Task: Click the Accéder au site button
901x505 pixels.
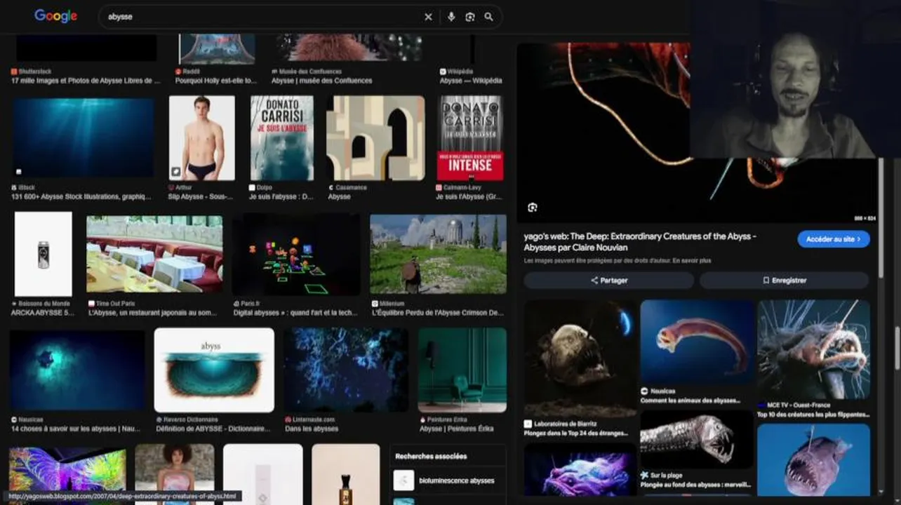Action: [833, 239]
